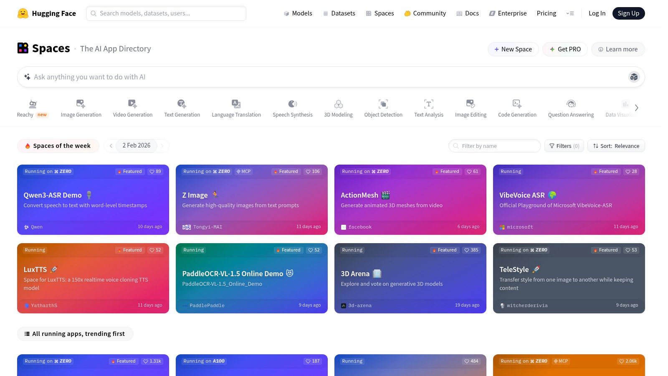The image size is (668, 376).
Task: Open the Speech Synthesis category icon
Action: point(292,104)
